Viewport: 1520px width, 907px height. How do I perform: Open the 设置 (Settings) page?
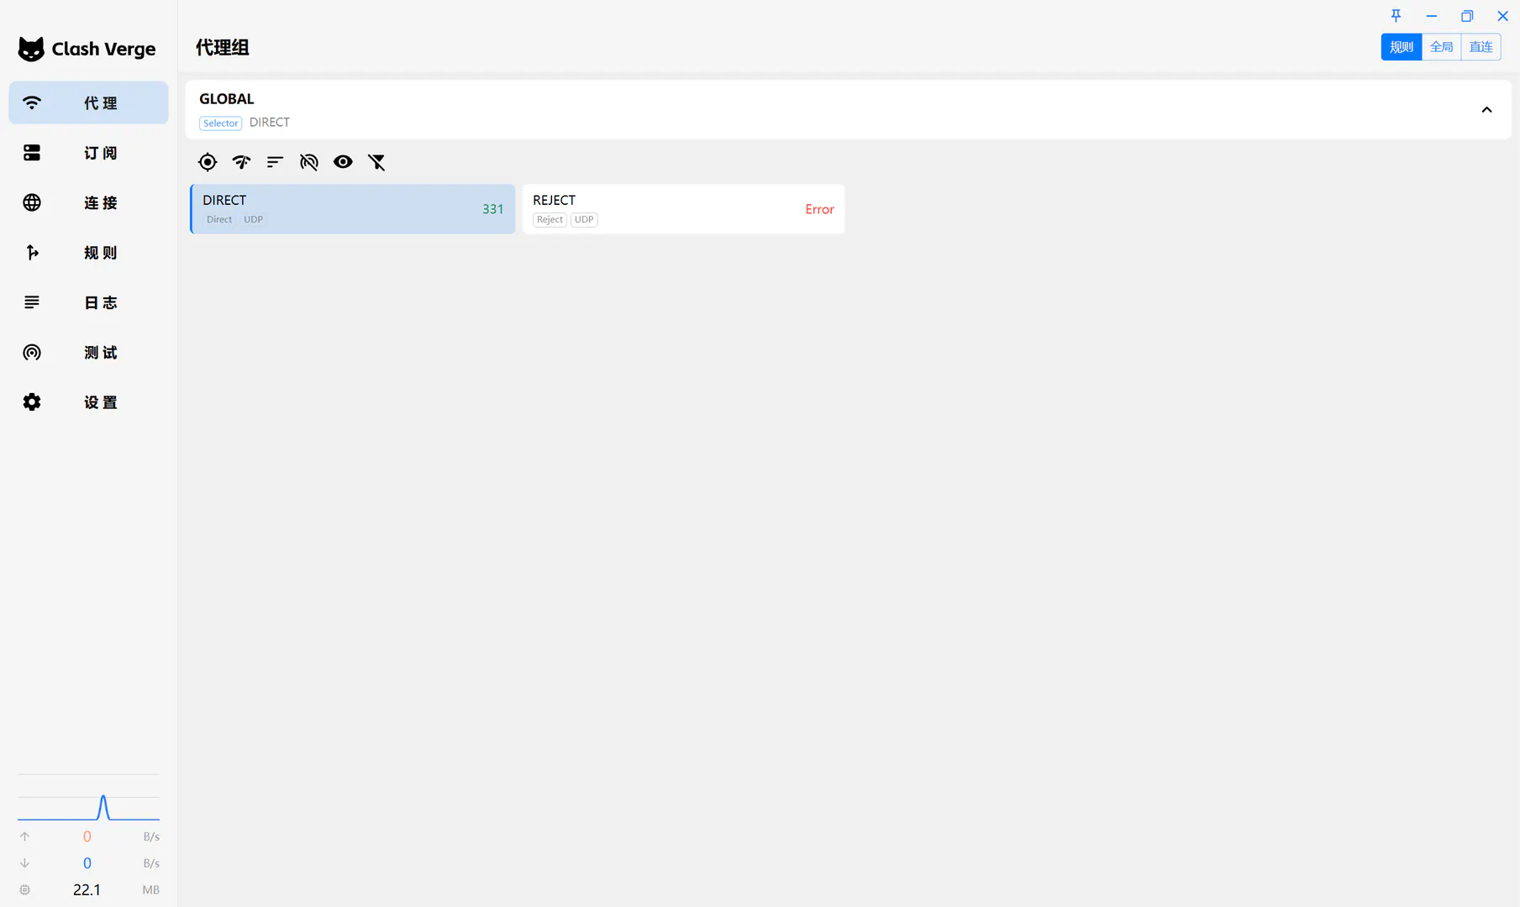point(88,402)
